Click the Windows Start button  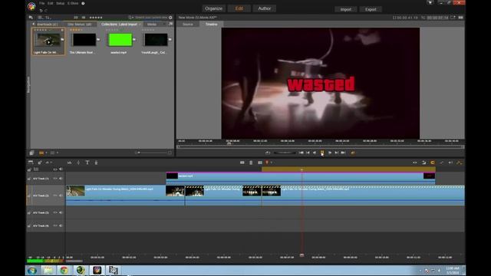[31, 271]
